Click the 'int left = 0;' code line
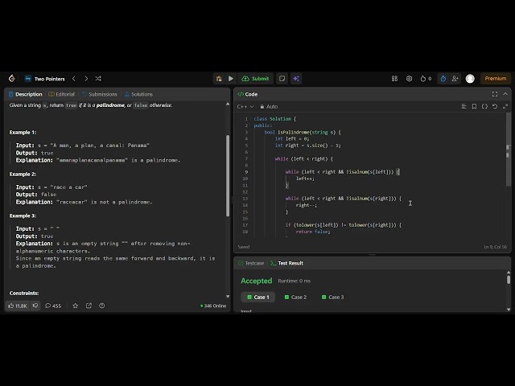 pos(292,139)
